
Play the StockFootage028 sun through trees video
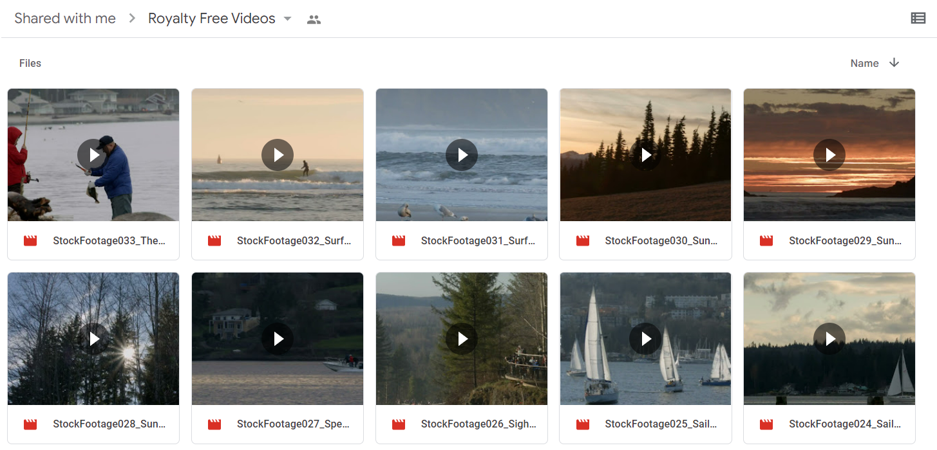93,339
